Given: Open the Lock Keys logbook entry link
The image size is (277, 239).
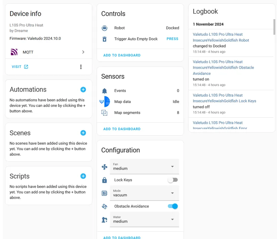Looking at the screenshot, I should coord(224,98).
